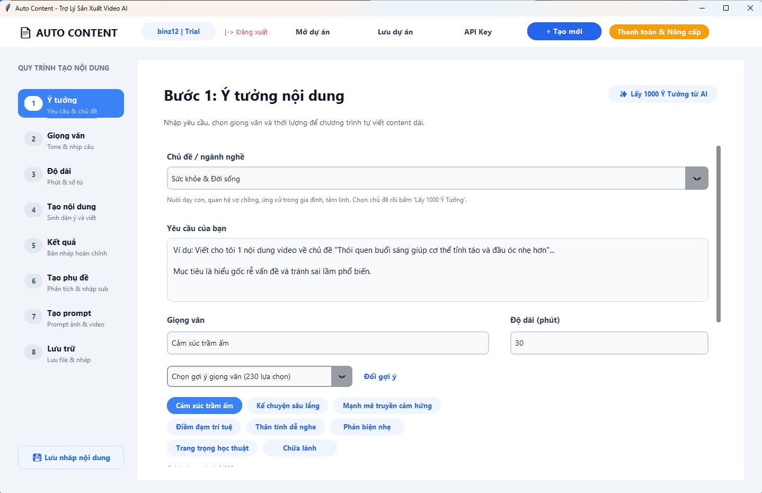Click step 2 number circle Giọng văn
Image resolution: width=762 pixels, height=493 pixels.
[x=33, y=139]
